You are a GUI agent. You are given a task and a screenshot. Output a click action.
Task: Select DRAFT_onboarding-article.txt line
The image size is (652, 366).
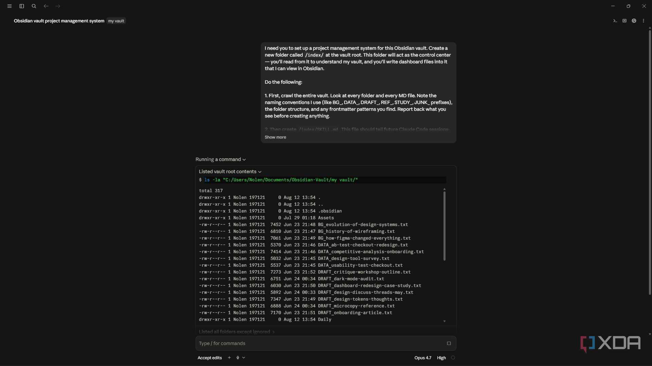click(x=295, y=313)
